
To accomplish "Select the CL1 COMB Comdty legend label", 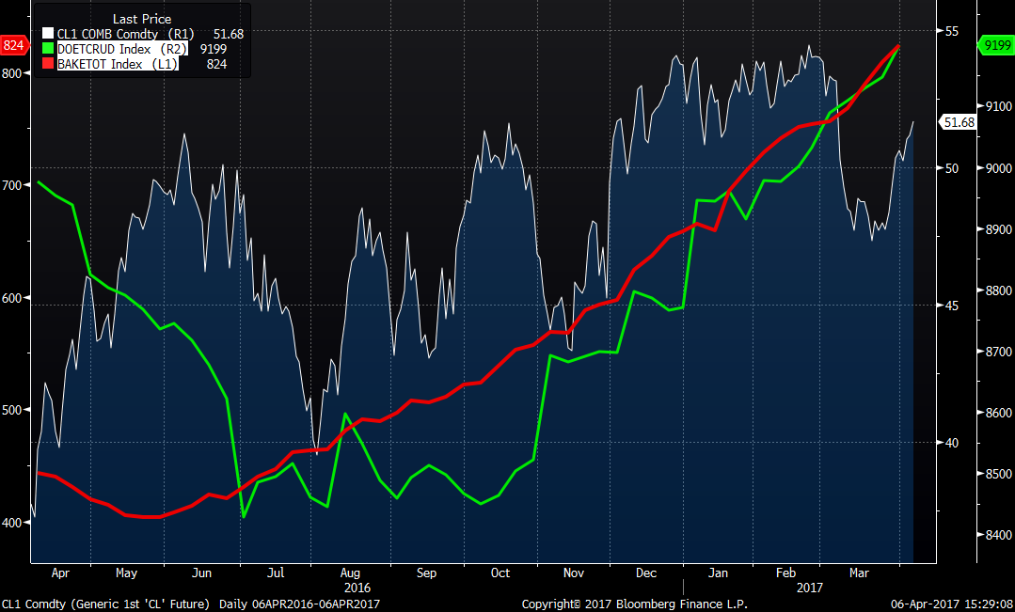I will coord(111,34).
